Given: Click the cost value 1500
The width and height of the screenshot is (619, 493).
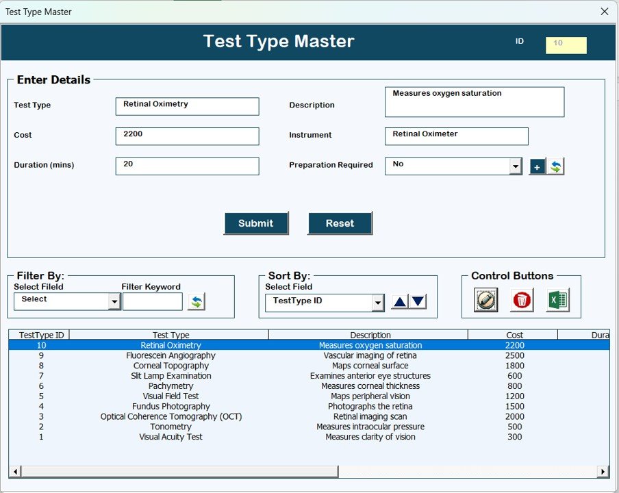Looking at the screenshot, I should (514, 407).
